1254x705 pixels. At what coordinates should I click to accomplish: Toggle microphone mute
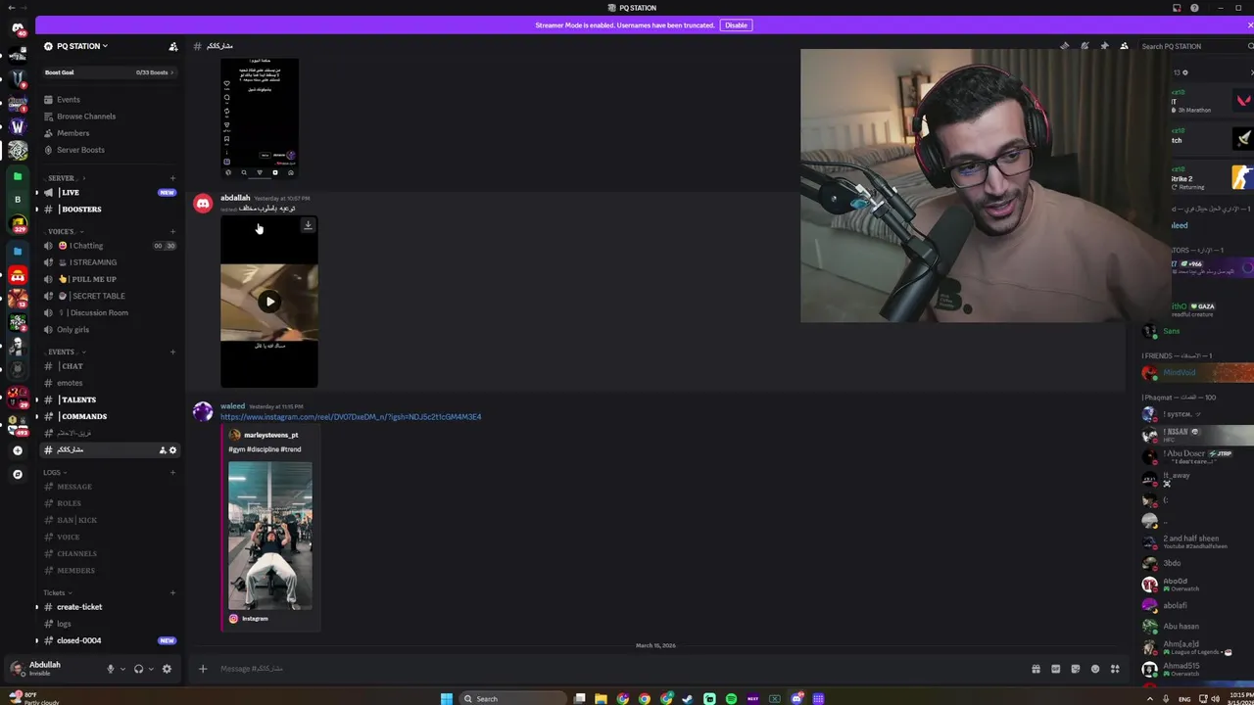point(110,669)
